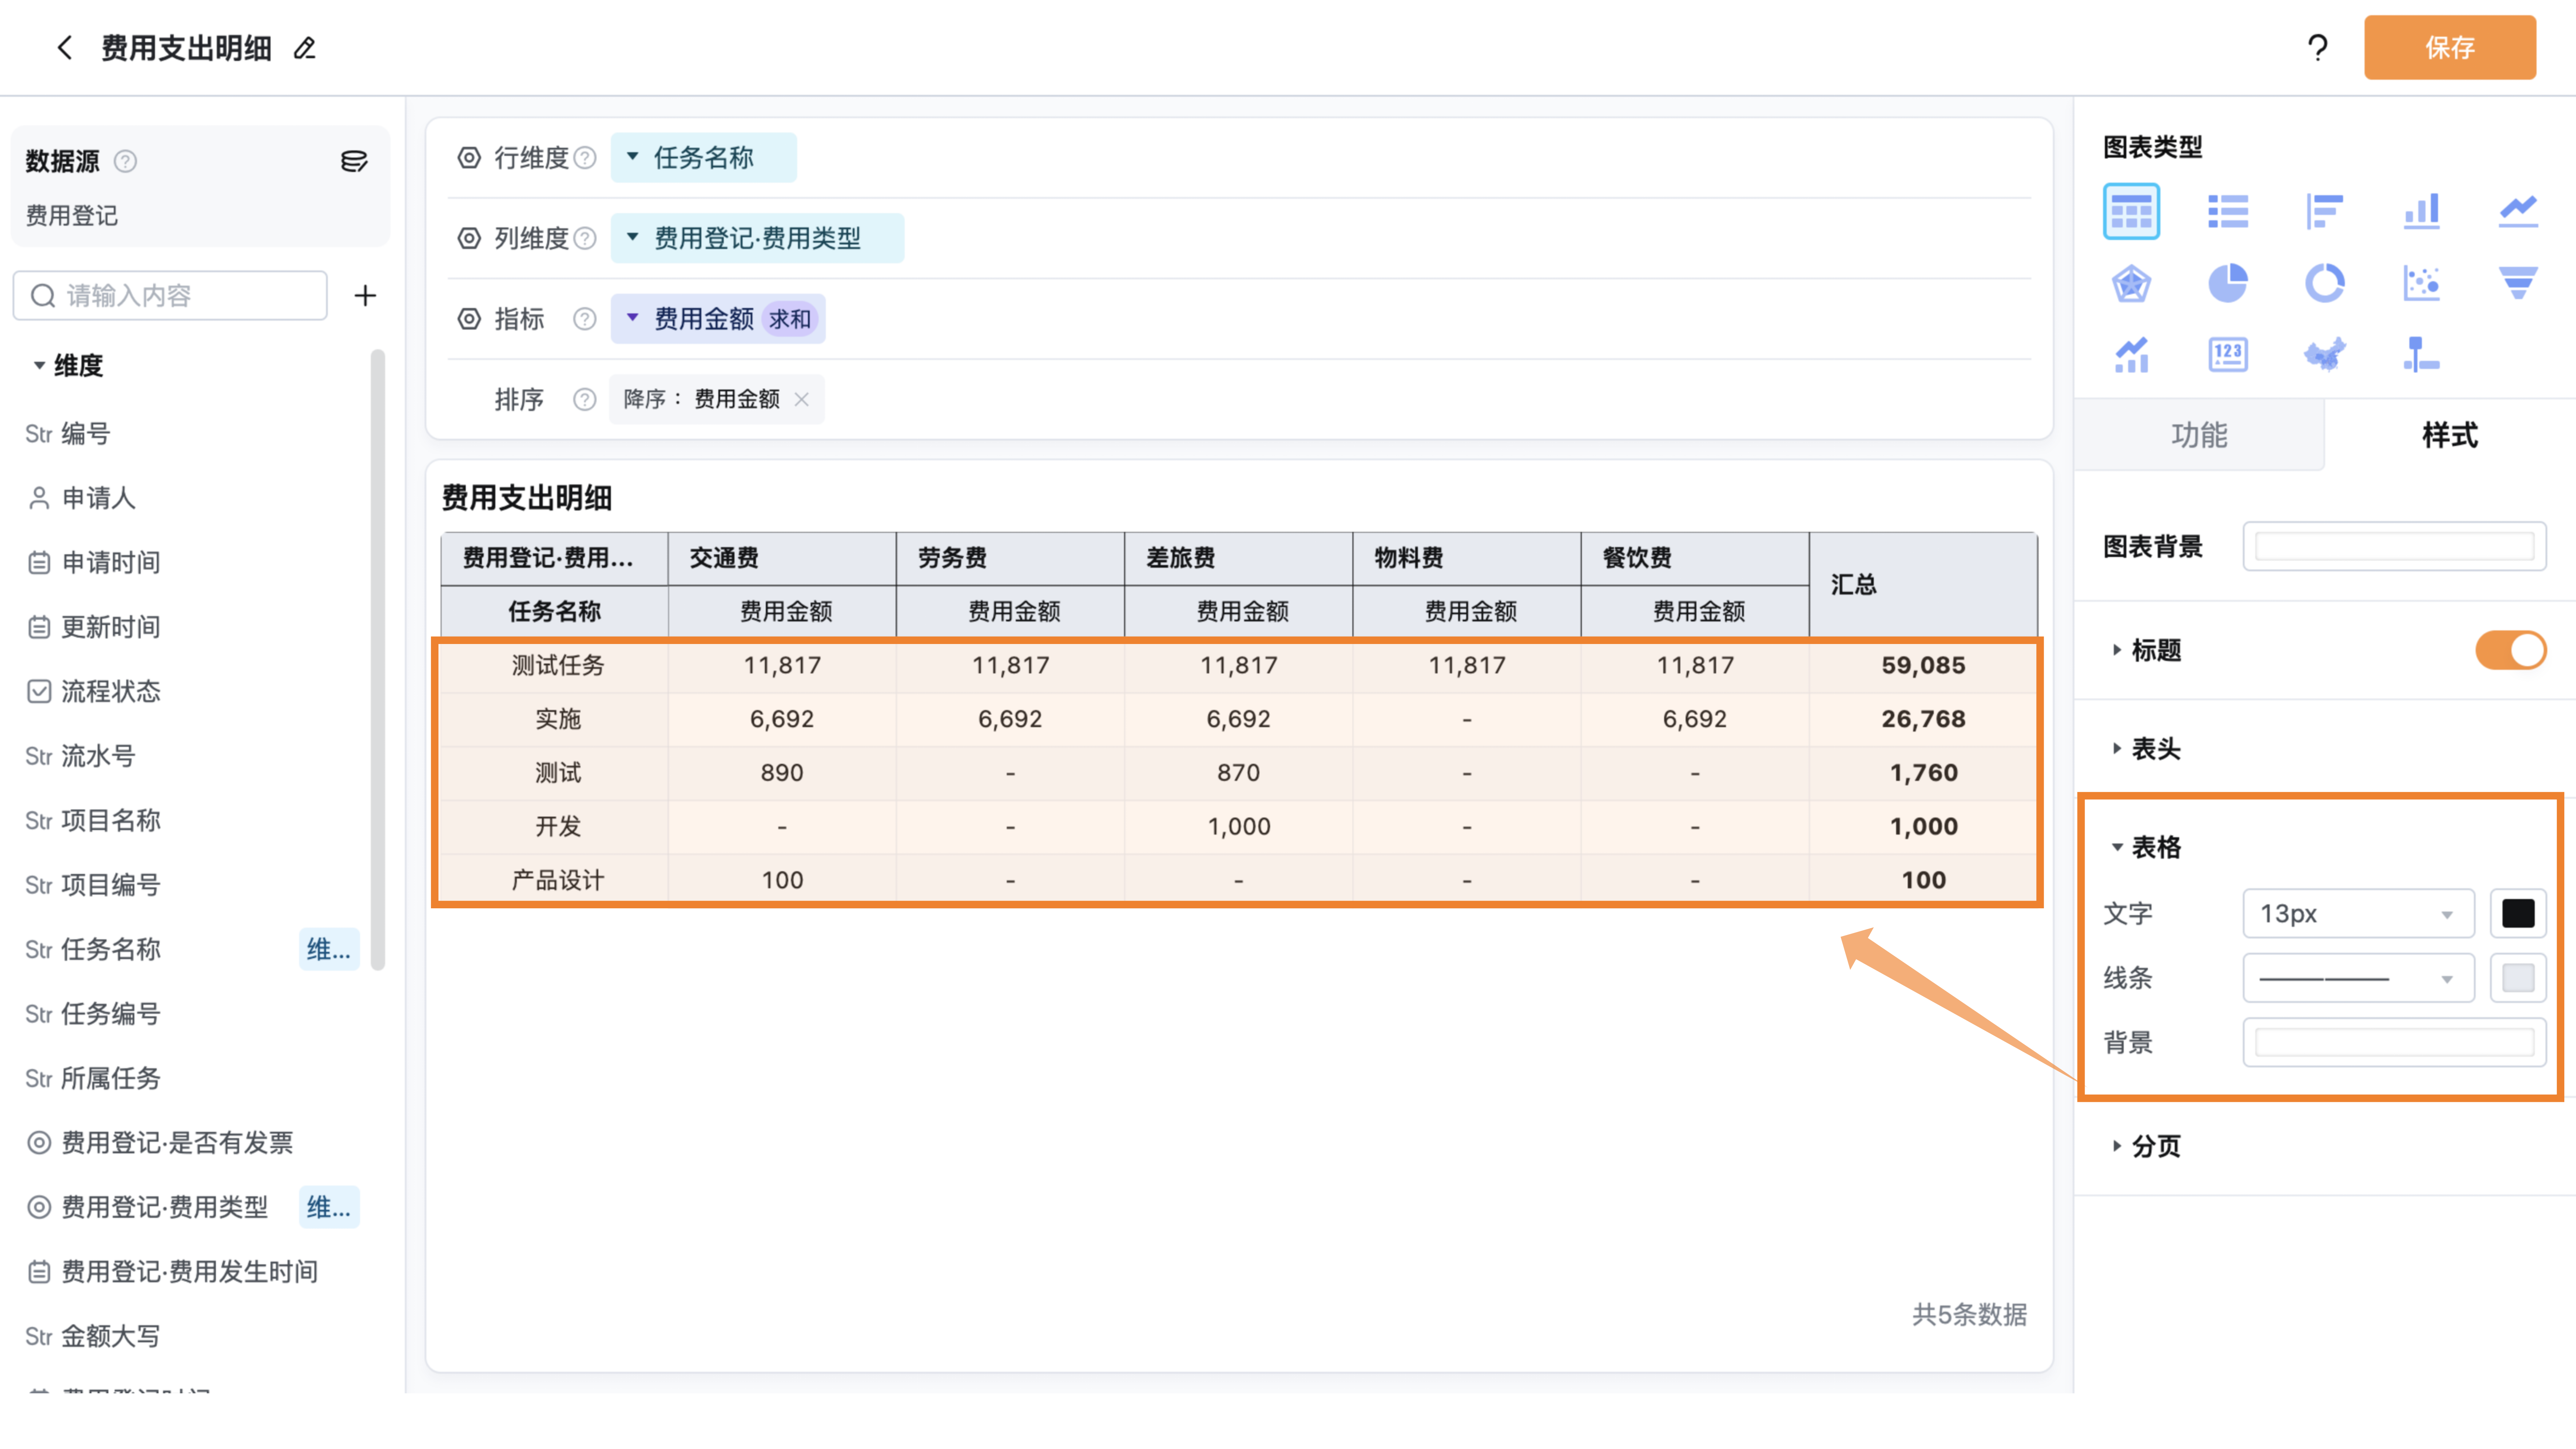Select the 申请人 field
Viewport: 2576px width, 1449px height.
coord(81,498)
